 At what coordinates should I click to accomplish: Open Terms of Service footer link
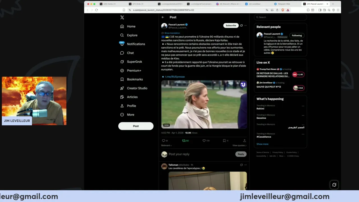click(263, 152)
